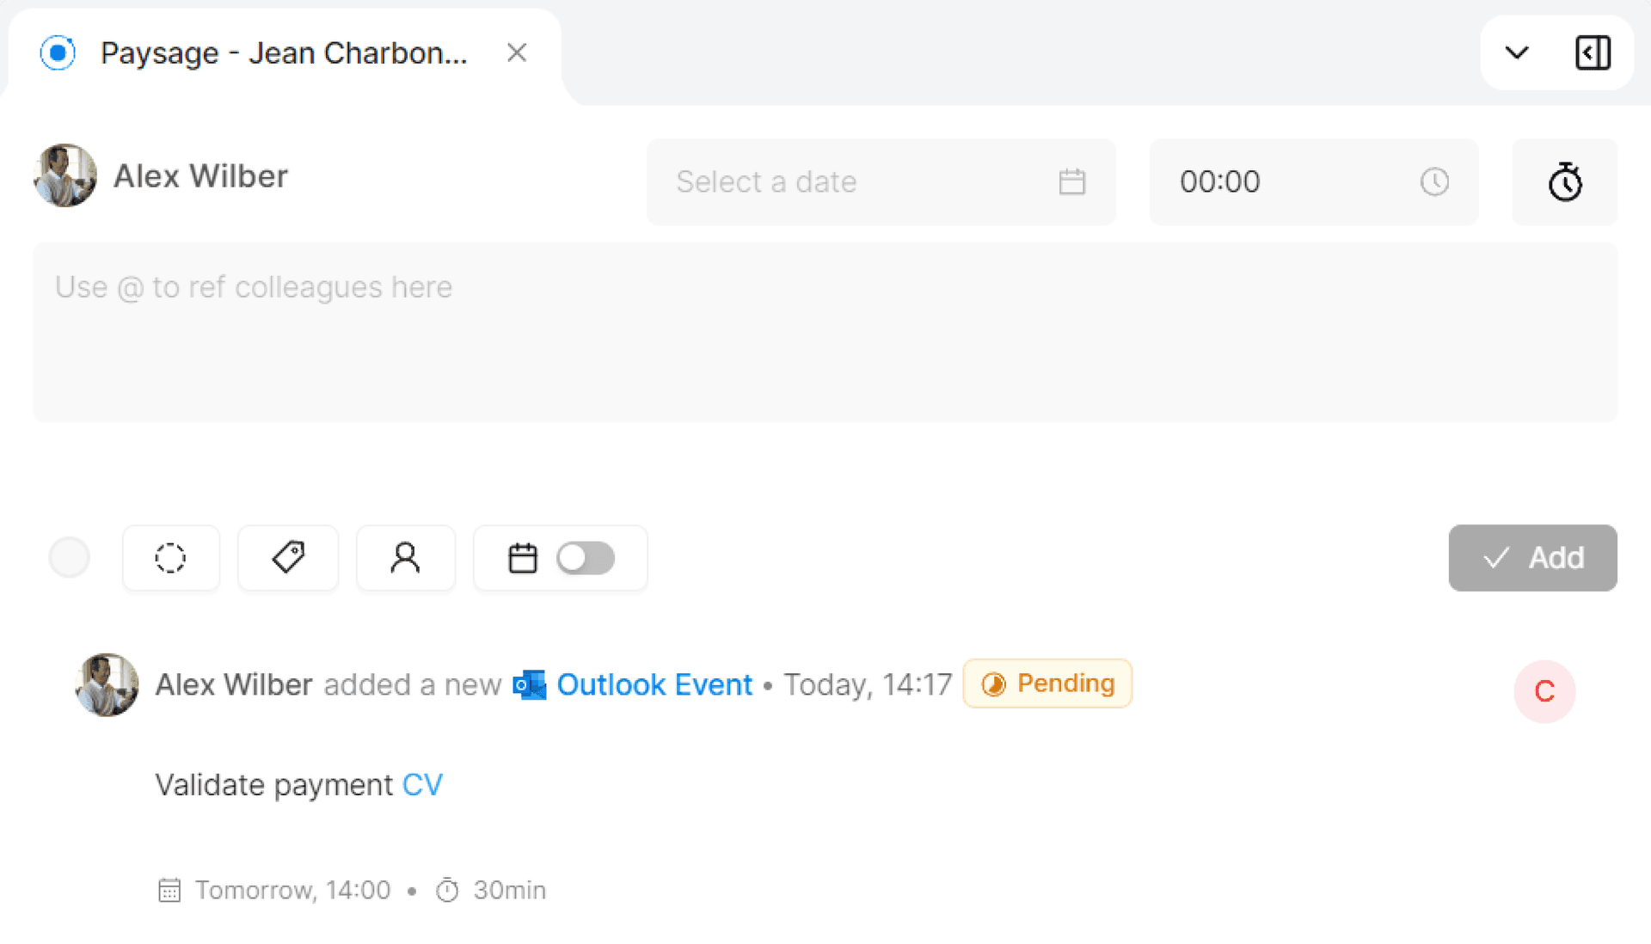
Task: Expand the chevron-down dropdown
Action: [x=1517, y=53]
